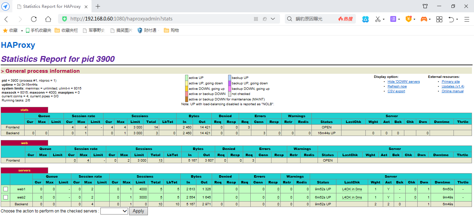Open 购物 bookmark folder
The width and height of the screenshot is (474, 221).
[x=171, y=30]
